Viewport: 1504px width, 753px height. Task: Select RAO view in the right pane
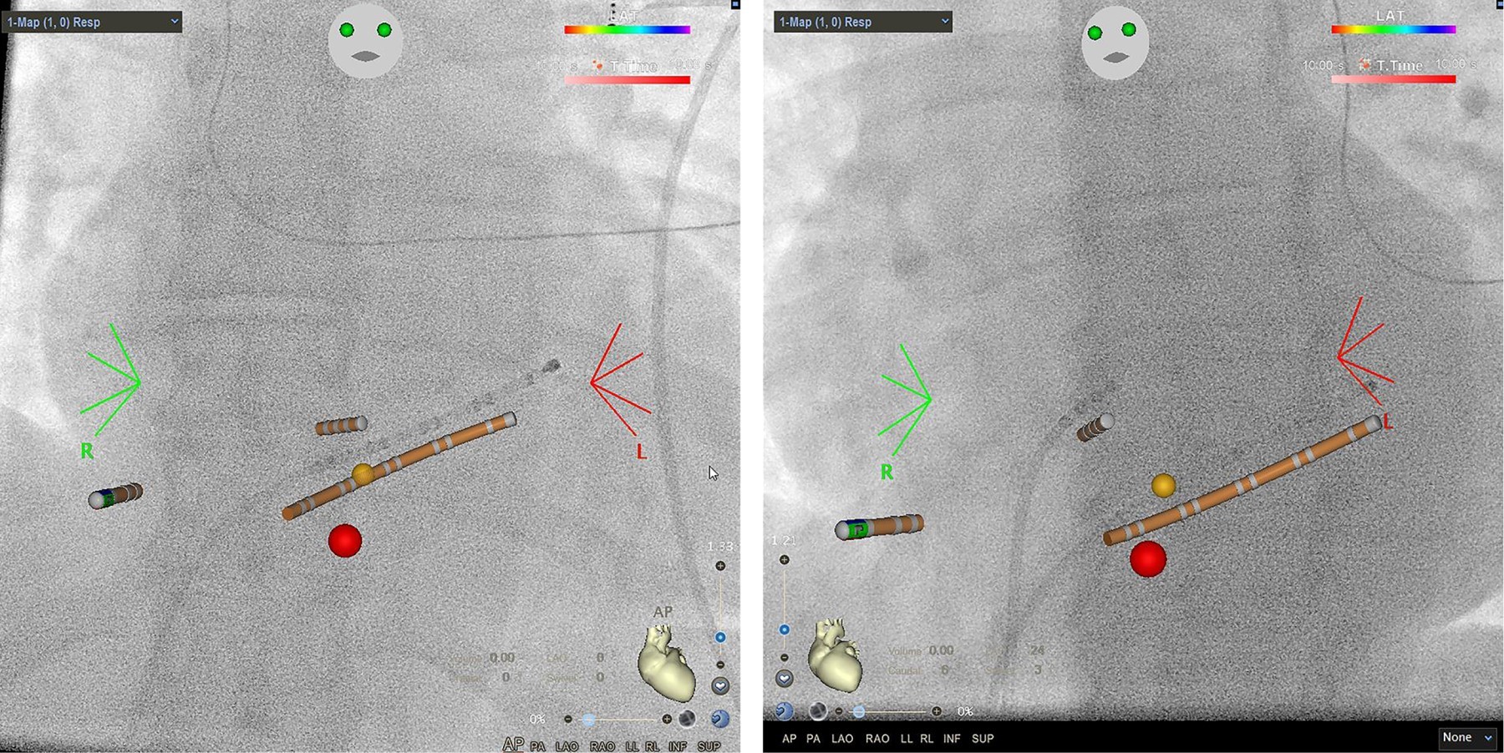[876, 738]
